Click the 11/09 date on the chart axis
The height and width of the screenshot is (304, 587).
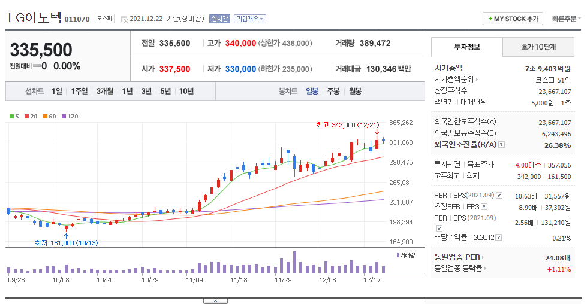point(194,279)
